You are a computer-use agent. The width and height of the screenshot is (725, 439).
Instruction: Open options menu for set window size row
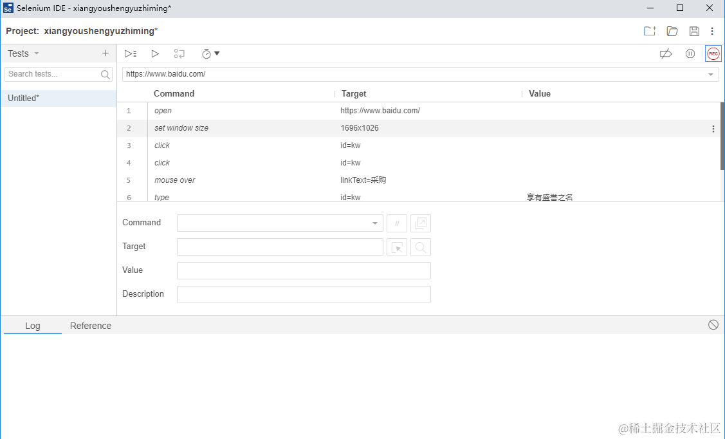(x=713, y=129)
